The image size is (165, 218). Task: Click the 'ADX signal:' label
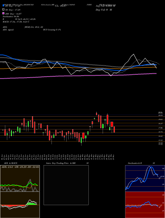coord(8,30)
